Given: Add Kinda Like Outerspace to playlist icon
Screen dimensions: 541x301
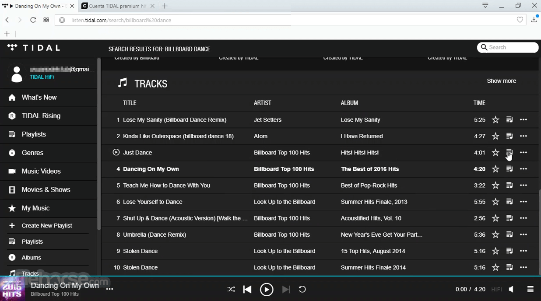Looking at the screenshot, I should (509, 136).
